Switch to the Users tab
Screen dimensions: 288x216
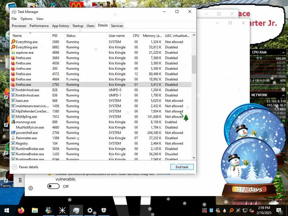91,26
